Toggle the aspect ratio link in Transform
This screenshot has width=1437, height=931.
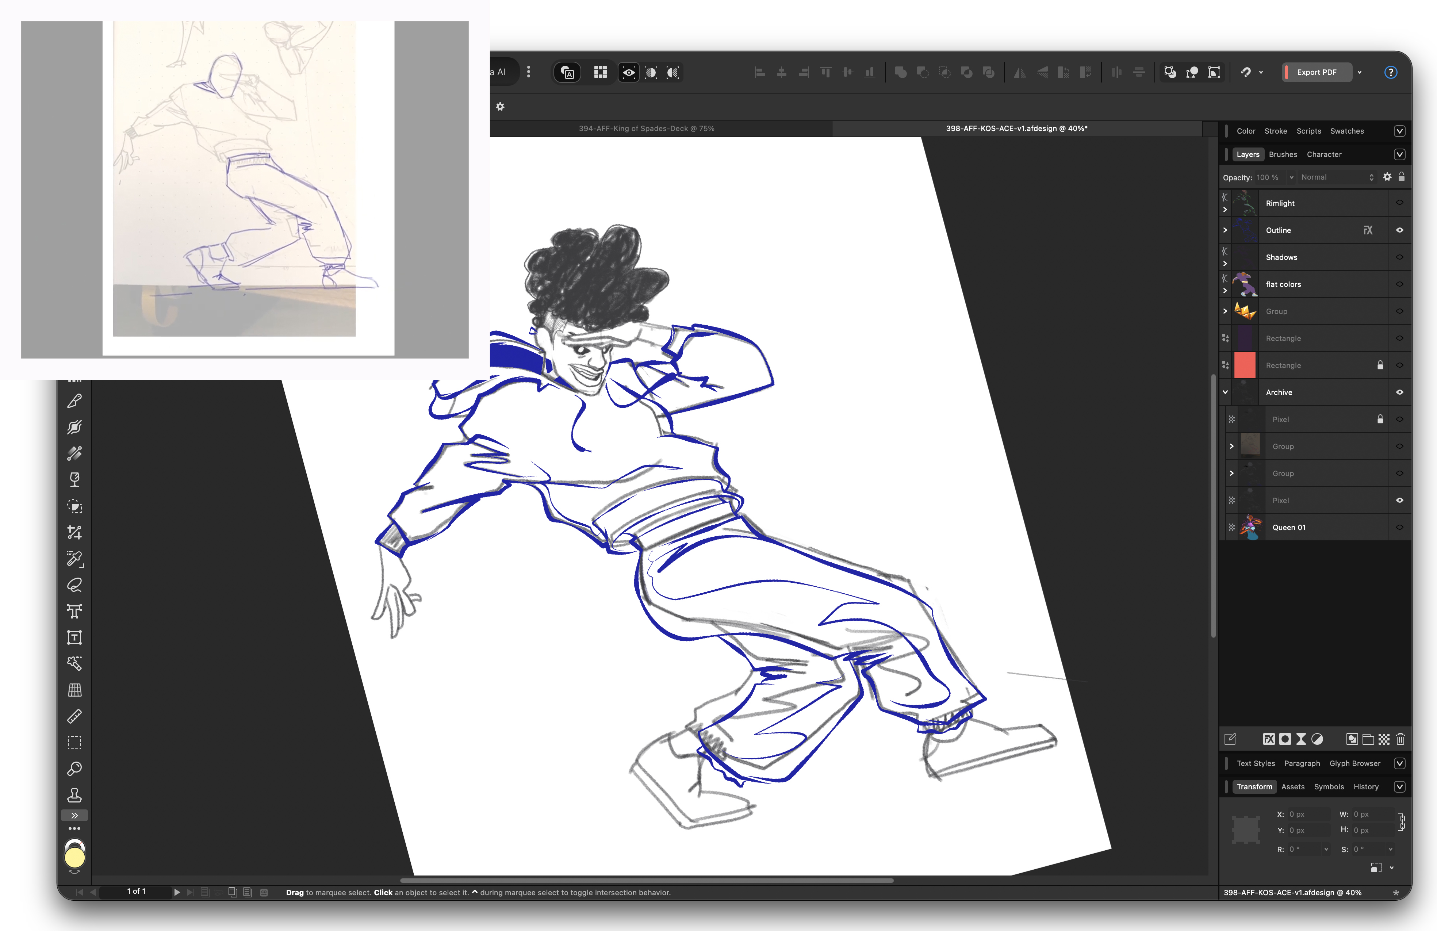tap(1401, 822)
